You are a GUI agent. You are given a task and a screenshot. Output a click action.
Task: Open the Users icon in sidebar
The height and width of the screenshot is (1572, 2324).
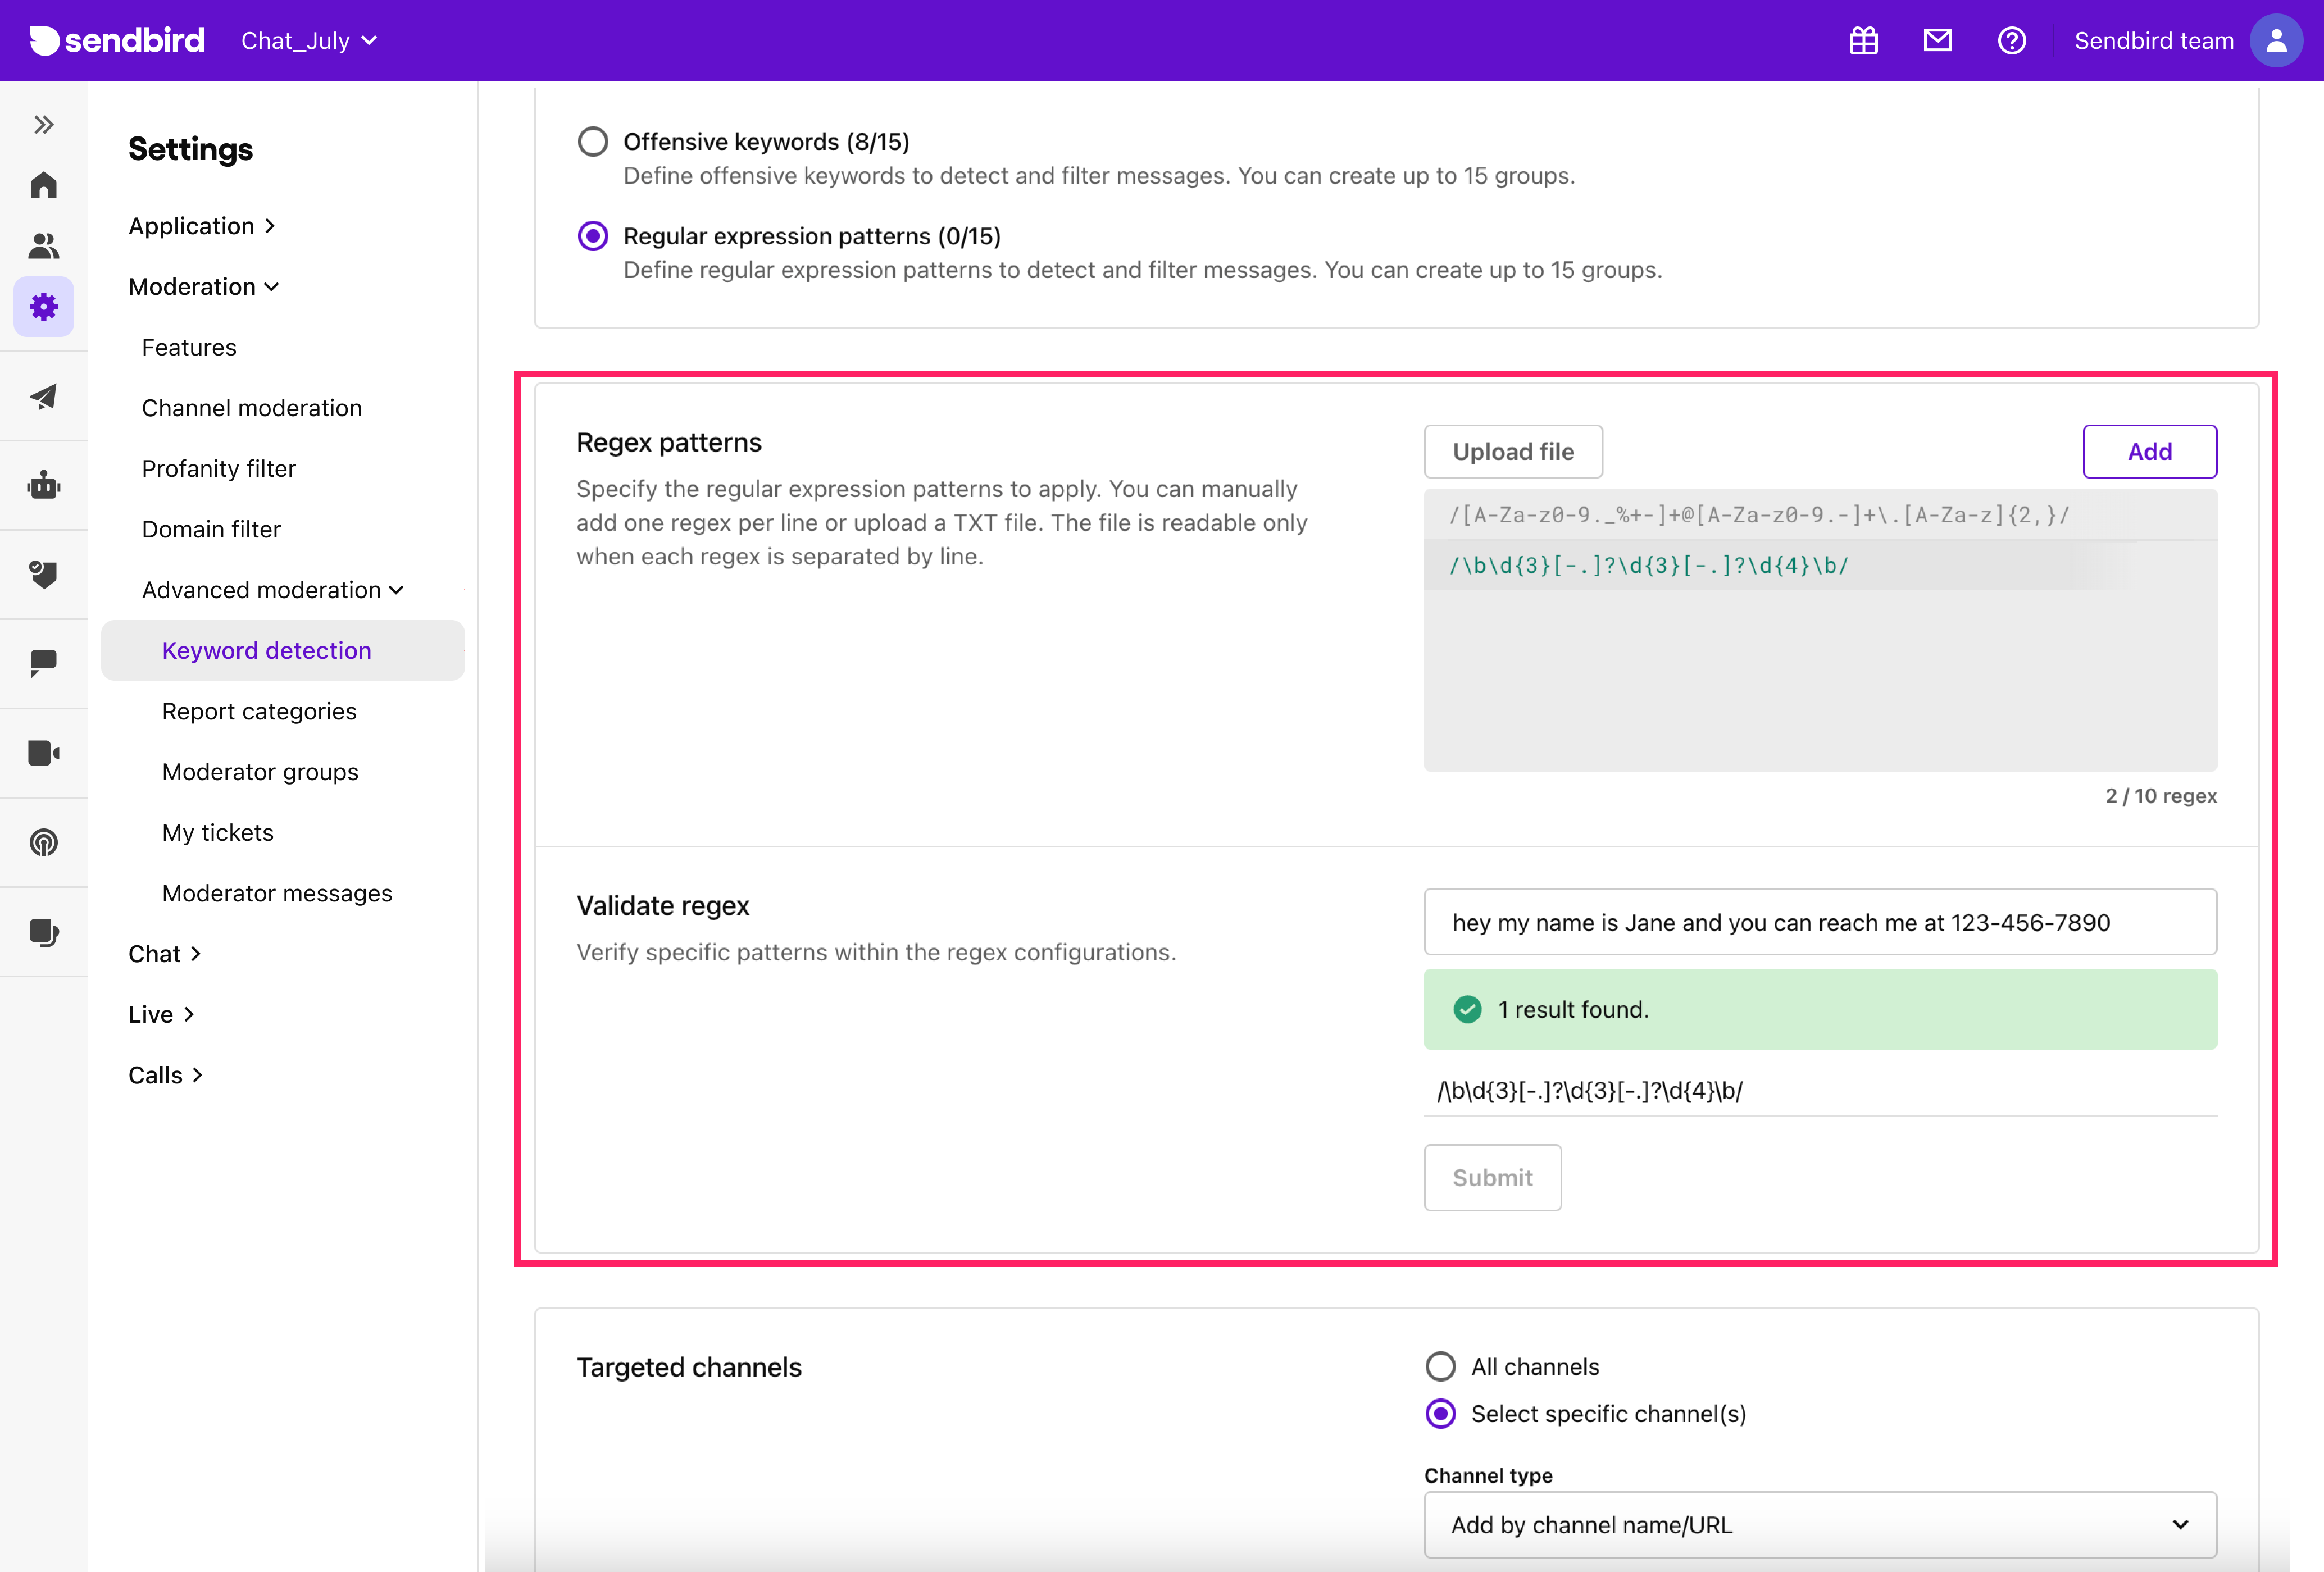(43, 245)
